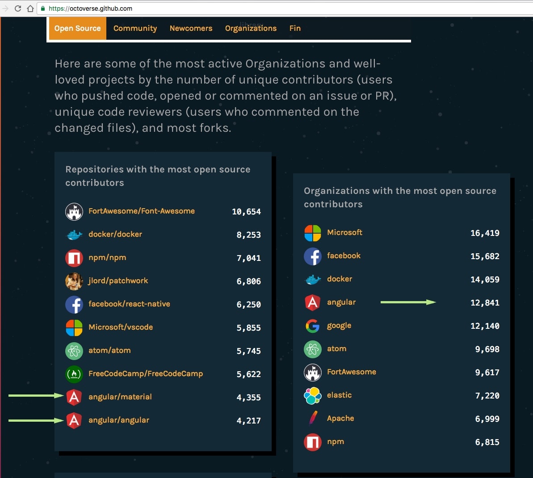Select the Microsoft logo next to vscode

click(x=74, y=327)
